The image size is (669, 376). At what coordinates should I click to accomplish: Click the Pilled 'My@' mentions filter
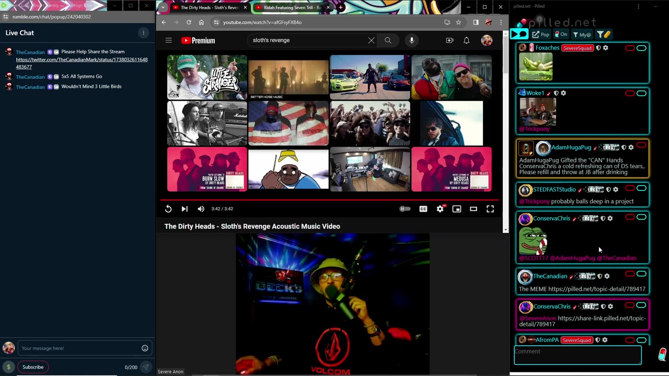[x=582, y=34]
